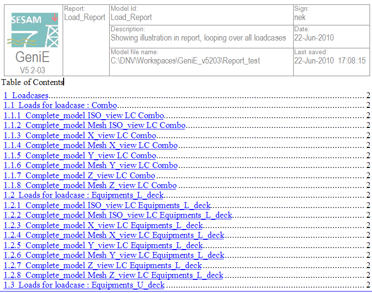Open '1.2 Loads for loadcase : Equipments_L_deck'
The width and height of the screenshot is (372, 293).
pyautogui.click(x=84, y=195)
